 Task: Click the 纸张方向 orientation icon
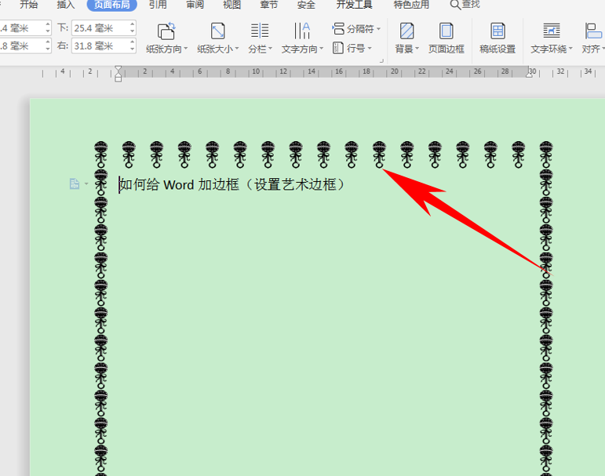click(166, 31)
